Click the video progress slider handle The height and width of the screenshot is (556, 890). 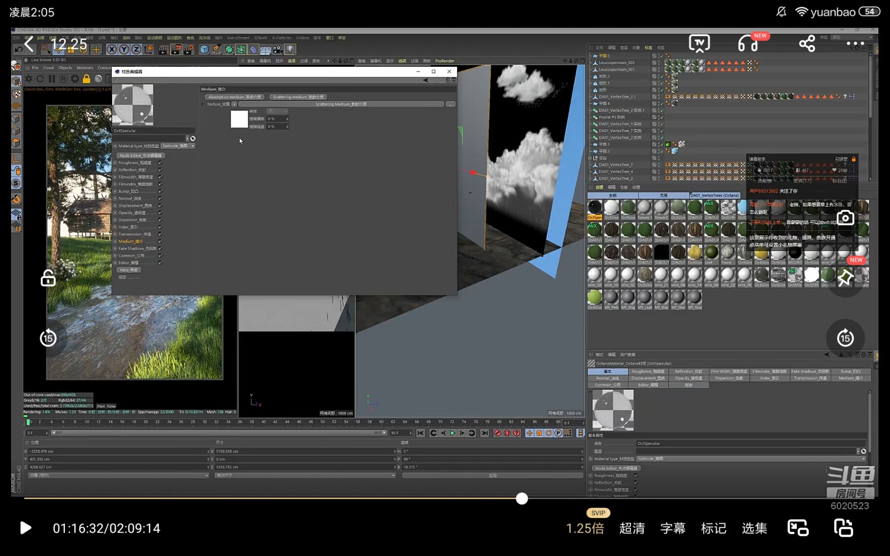tap(522, 498)
